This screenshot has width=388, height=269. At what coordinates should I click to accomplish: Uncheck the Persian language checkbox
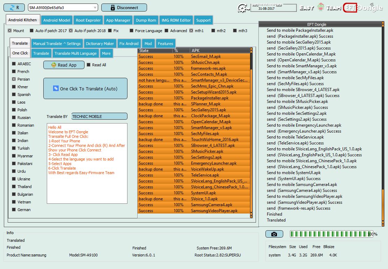[x=14, y=79]
